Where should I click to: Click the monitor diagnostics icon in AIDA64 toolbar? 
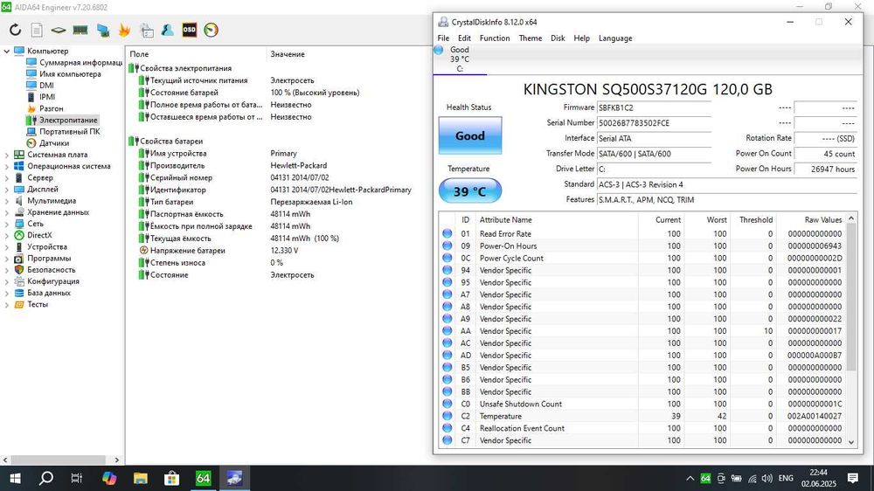[x=103, y=30]
